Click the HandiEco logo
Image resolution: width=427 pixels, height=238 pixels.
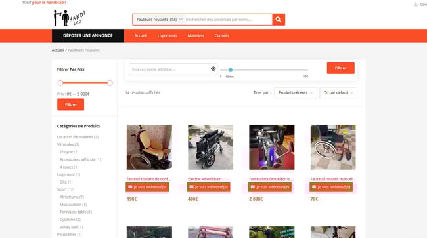coord(69,18)
